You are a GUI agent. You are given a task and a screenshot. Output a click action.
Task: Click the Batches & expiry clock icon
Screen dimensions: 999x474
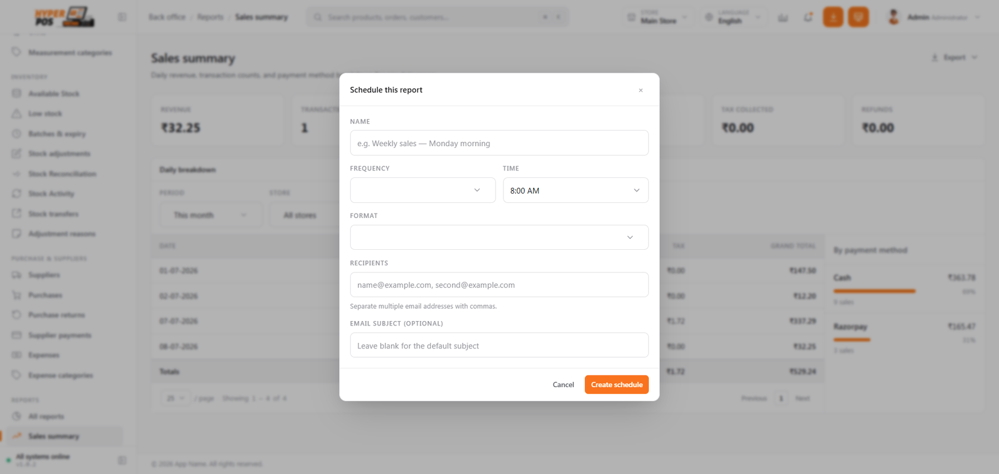pos(17,134)
